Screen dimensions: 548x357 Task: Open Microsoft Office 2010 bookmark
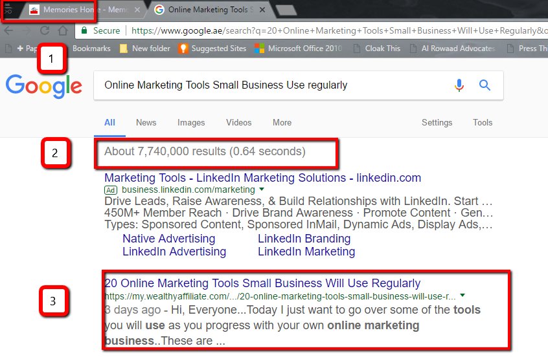point(298,49)
